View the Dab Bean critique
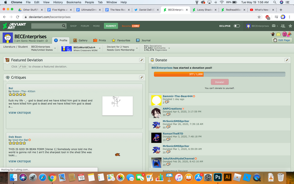Image resolution: width=294 pixels, height=184 pixels. pyautogui.click(x=19, y=161)
